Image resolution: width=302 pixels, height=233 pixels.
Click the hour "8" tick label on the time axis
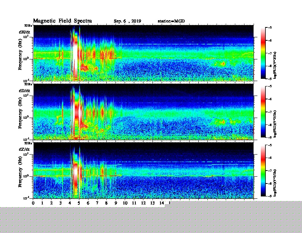(106, 203)
